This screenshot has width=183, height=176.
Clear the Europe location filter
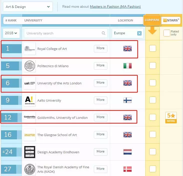[x=139, y=33]
